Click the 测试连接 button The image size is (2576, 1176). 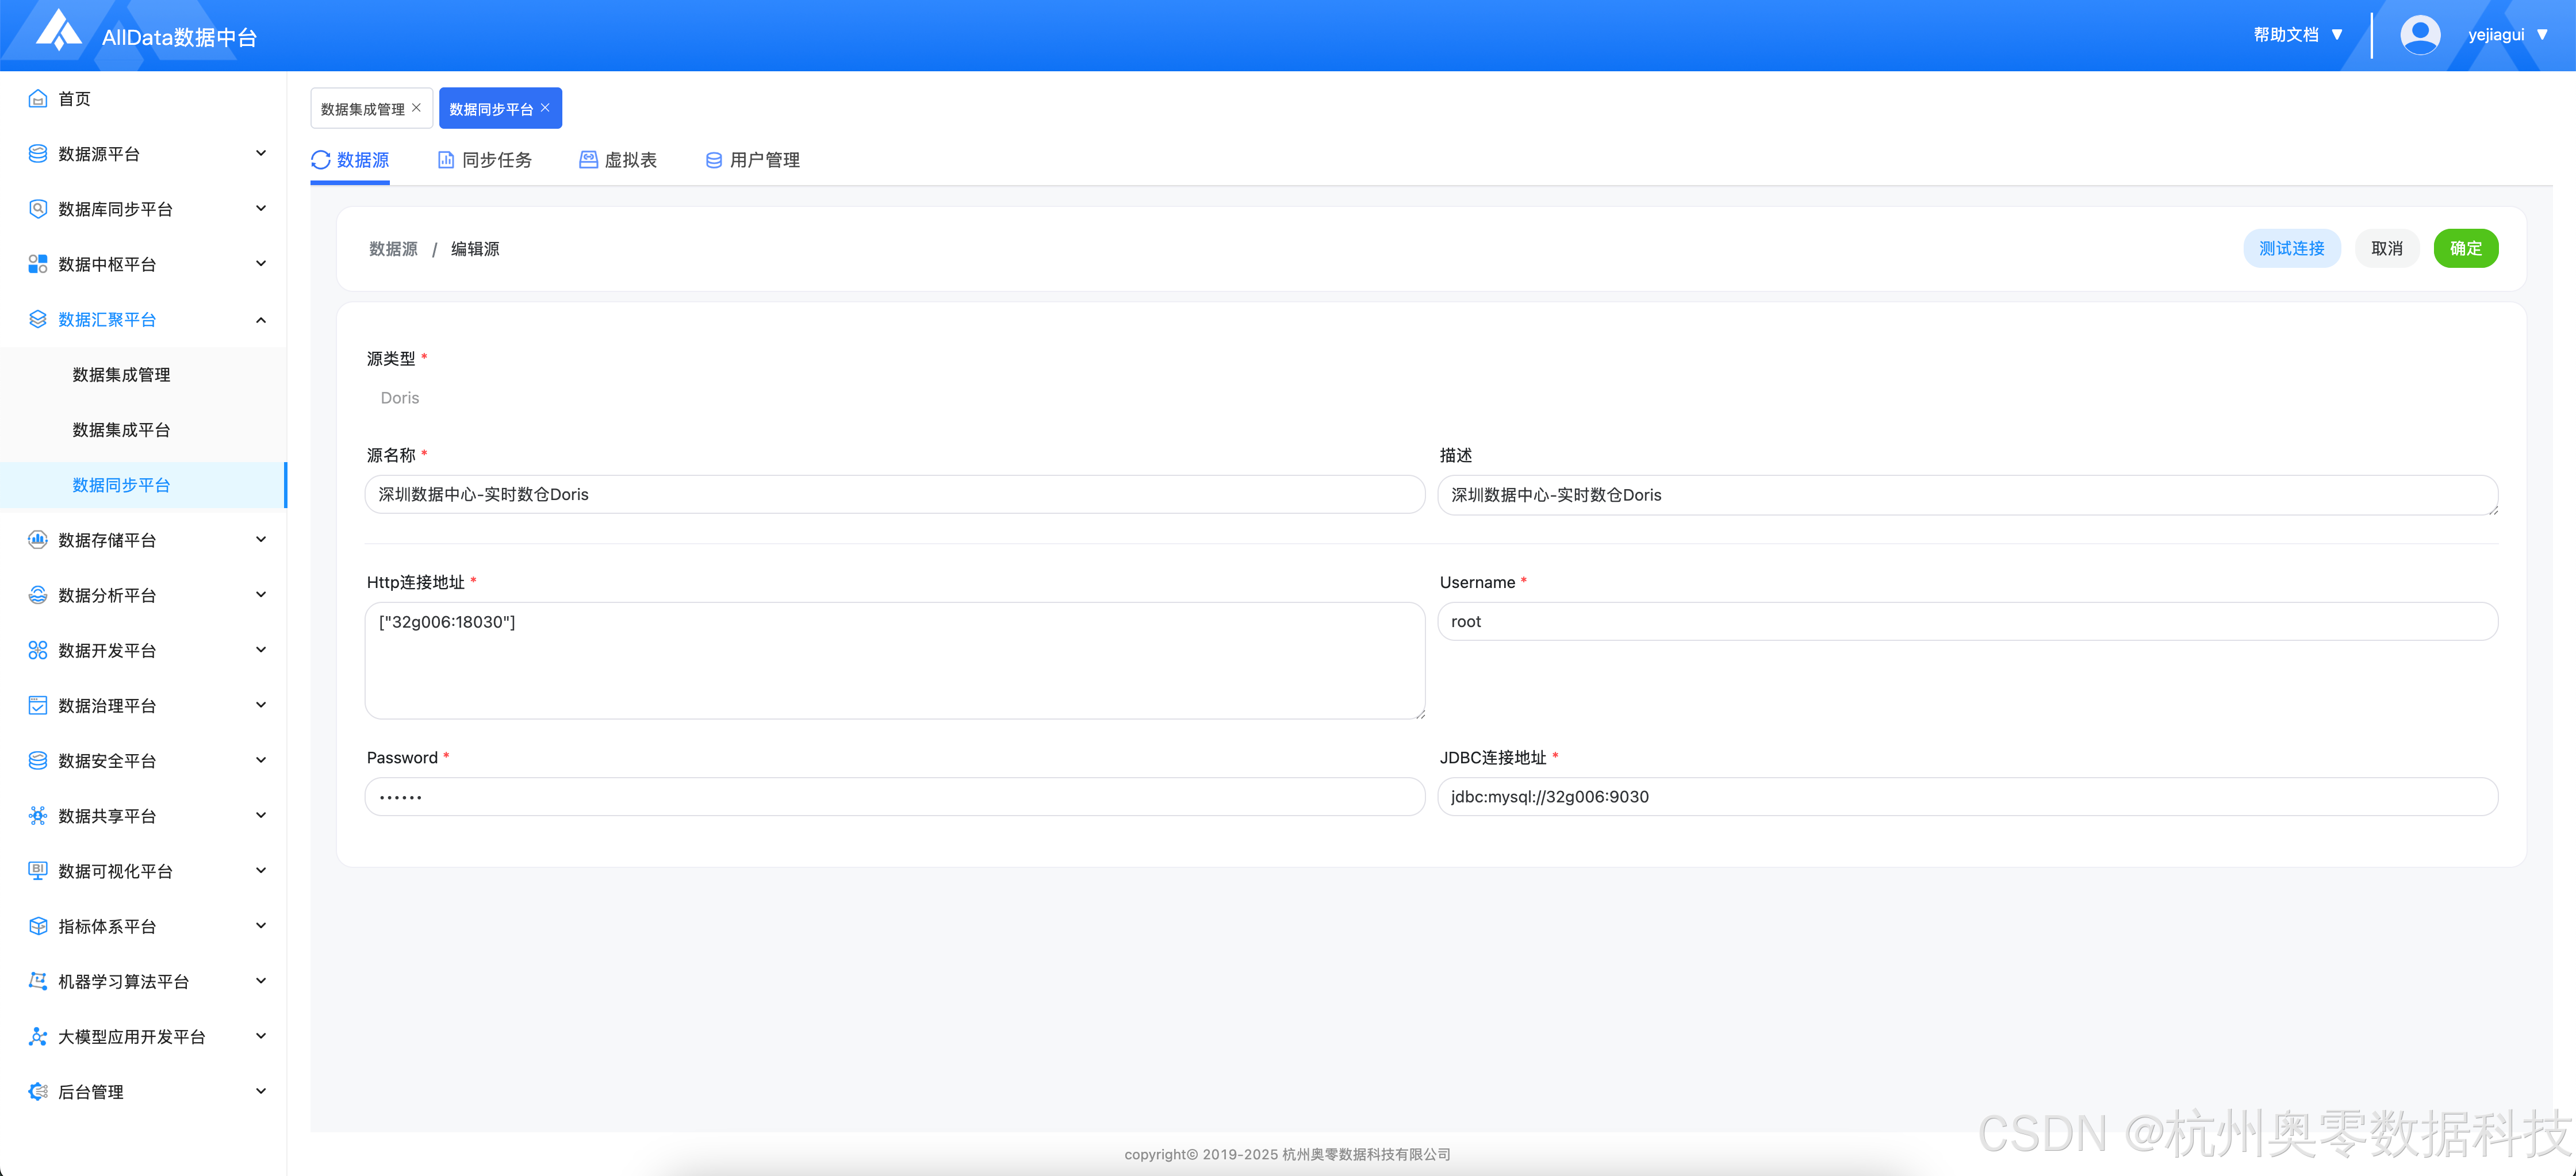tap(2291, 248)
